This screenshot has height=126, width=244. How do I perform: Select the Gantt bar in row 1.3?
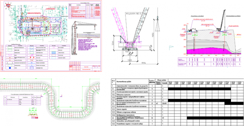coord(215,118)
